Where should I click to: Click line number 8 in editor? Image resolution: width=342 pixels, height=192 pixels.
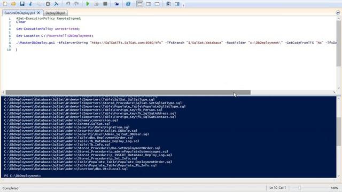[10, 43]
